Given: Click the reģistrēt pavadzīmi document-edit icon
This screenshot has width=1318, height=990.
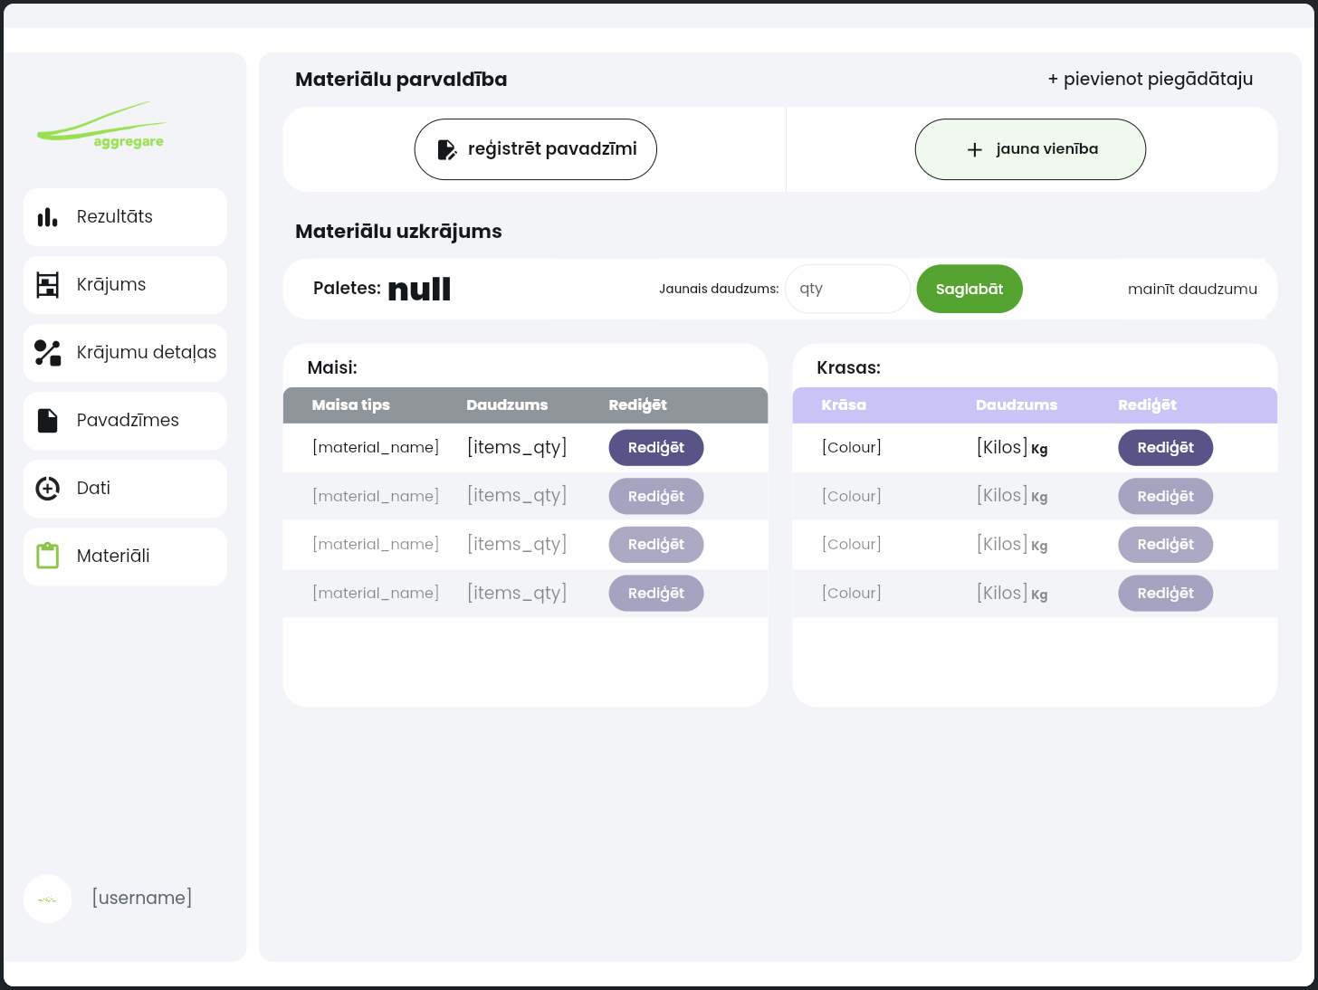Looking at the screenshot, I should 447,150.
